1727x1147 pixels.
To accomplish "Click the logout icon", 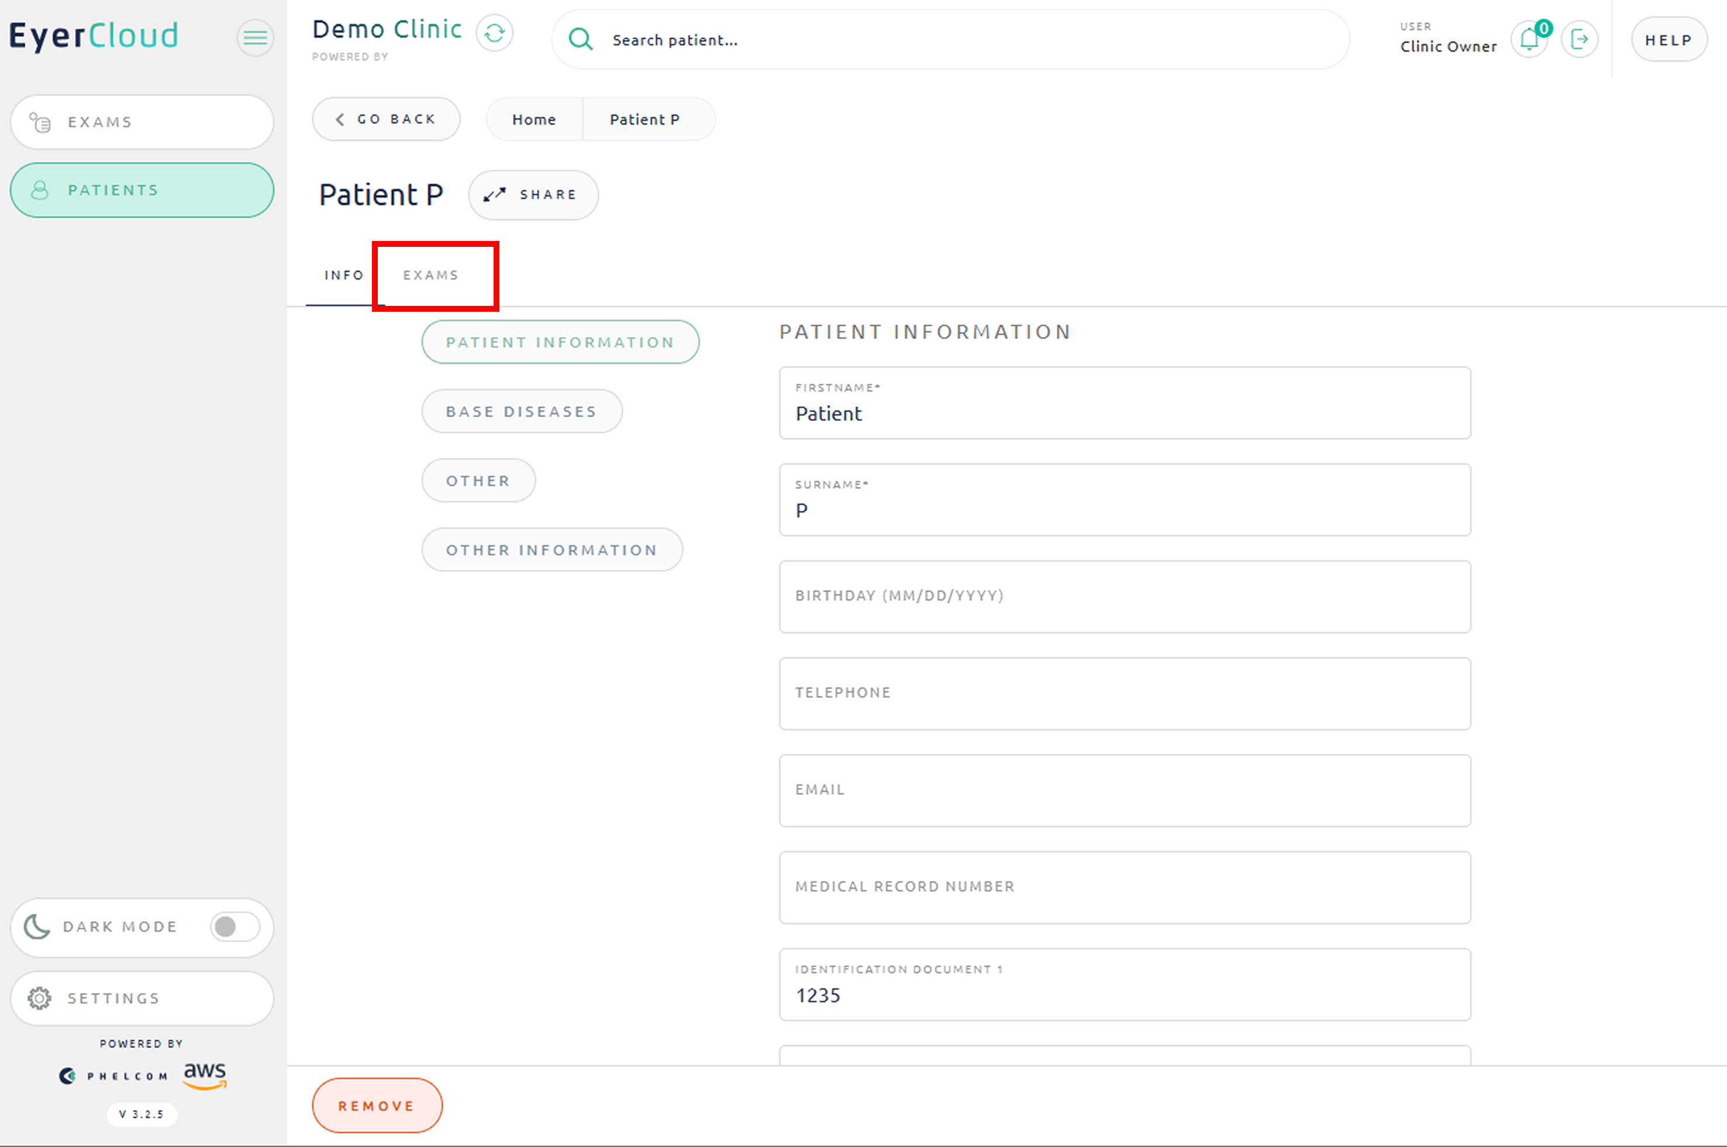I will [1579, 39].
